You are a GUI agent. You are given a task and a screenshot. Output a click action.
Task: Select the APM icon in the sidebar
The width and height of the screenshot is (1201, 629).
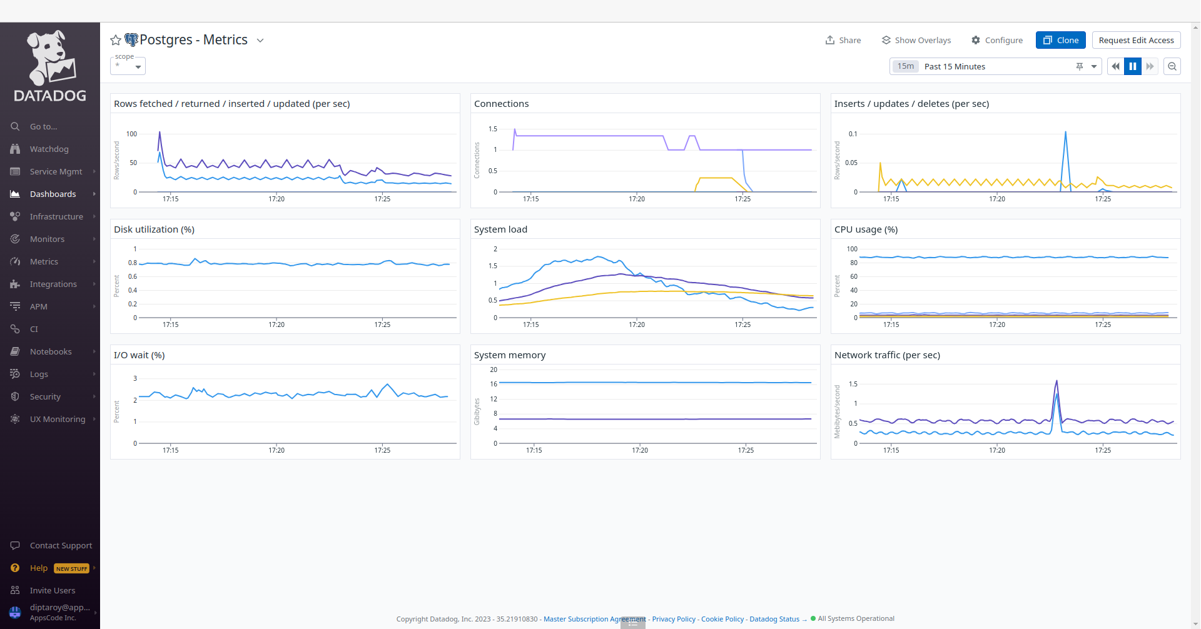tap(15, 306)
